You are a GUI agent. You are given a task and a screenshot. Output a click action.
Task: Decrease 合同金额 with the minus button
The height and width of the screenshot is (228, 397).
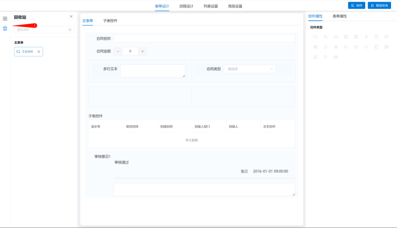click(118, 51)
